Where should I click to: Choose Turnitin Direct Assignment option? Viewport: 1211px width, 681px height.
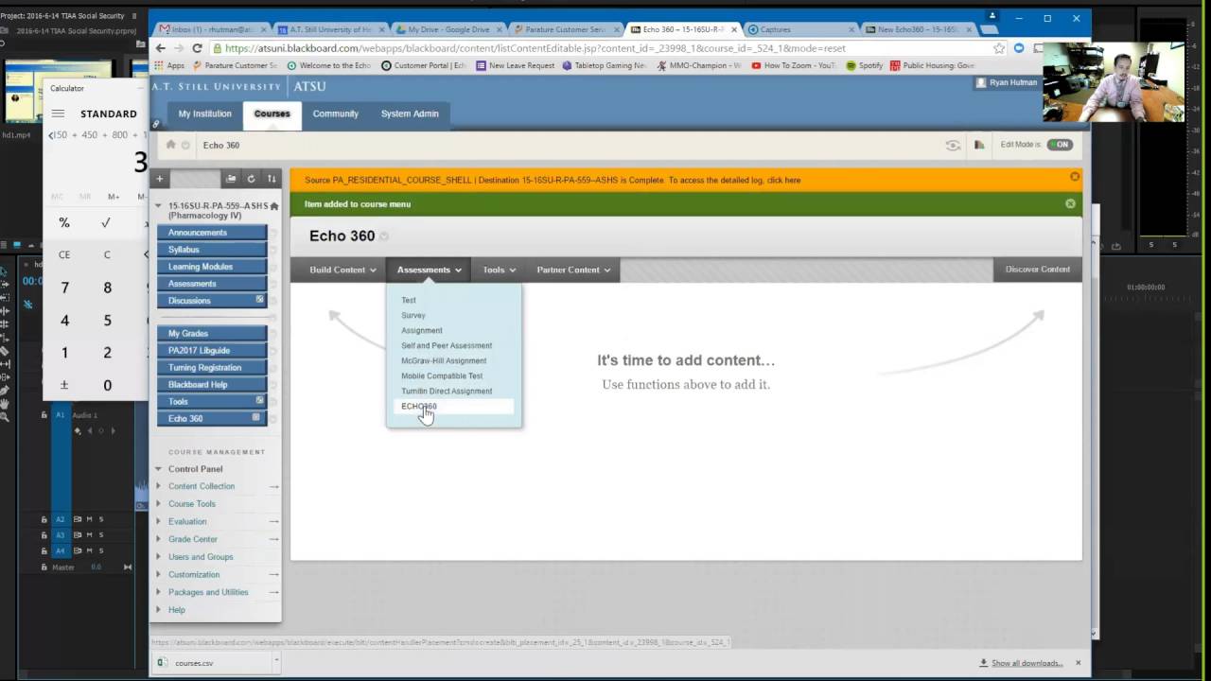[x=447, y=391]
